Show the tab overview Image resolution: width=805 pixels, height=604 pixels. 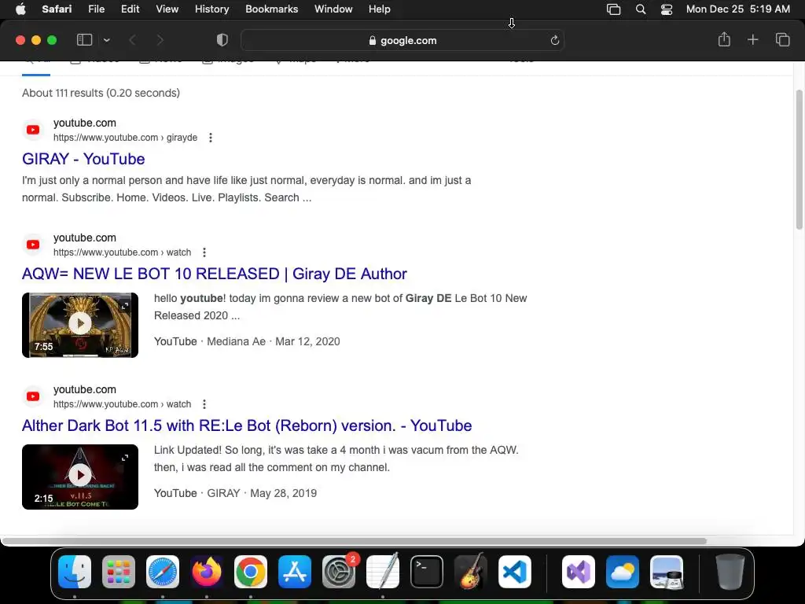click(782, 39)
